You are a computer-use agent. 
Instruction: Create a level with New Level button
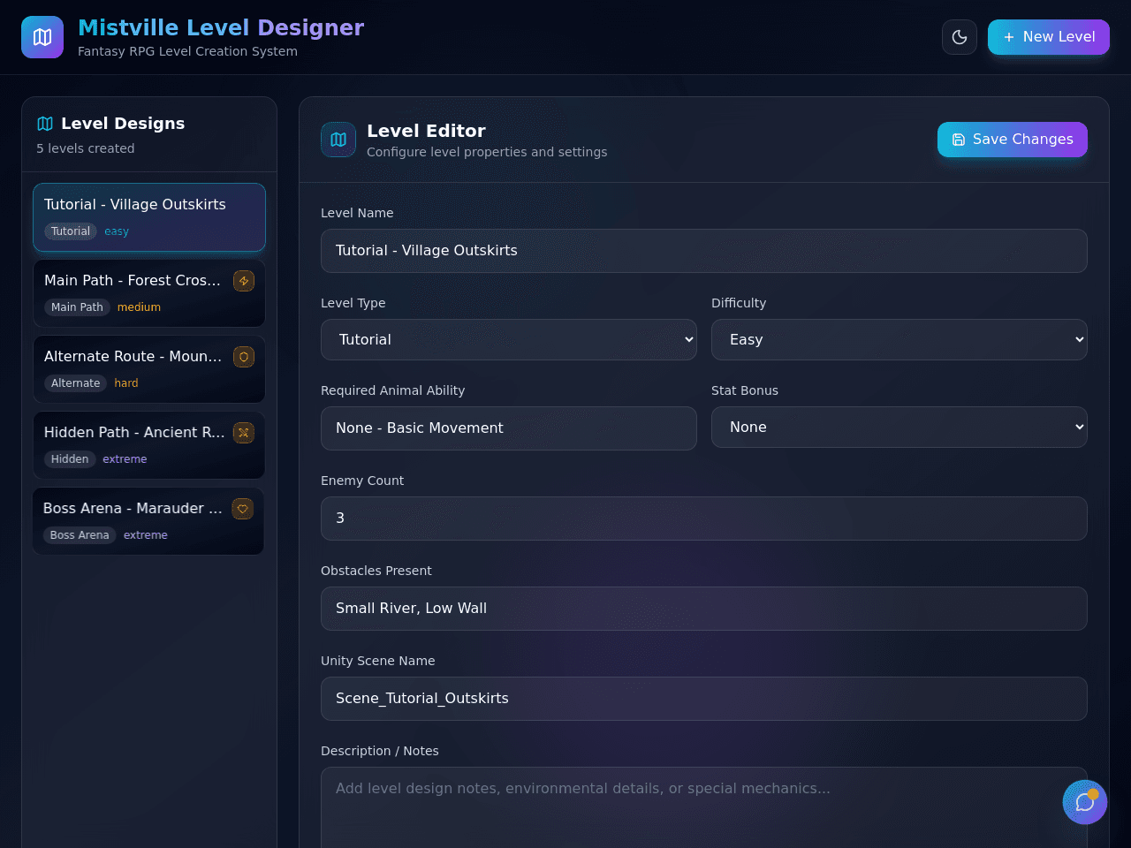tap(1049, 37)
